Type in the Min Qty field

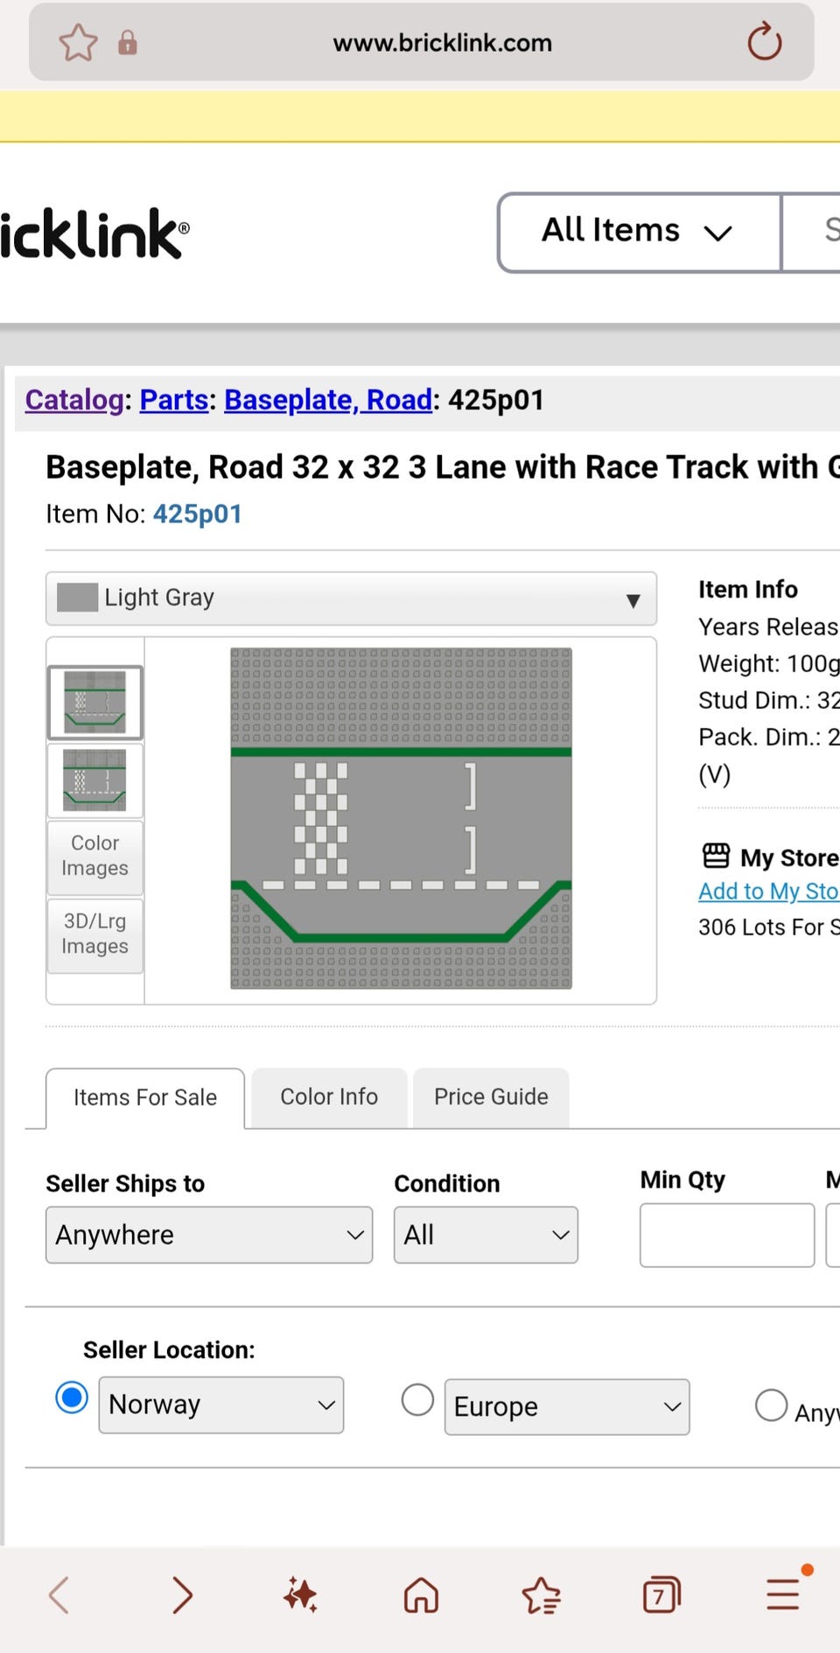(726, 1235)
